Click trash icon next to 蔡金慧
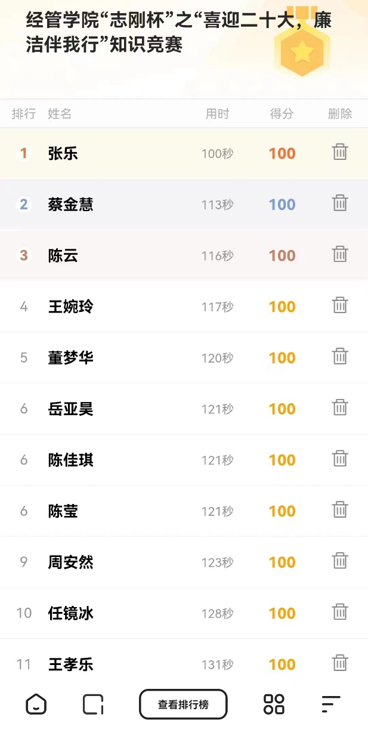 point(340,204)
